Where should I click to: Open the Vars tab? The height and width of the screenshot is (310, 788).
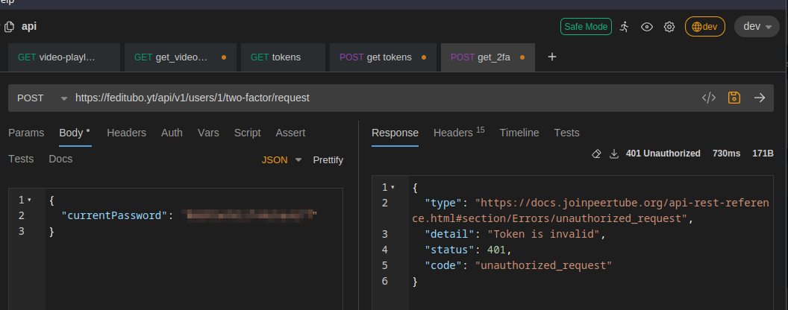(208, 133)
